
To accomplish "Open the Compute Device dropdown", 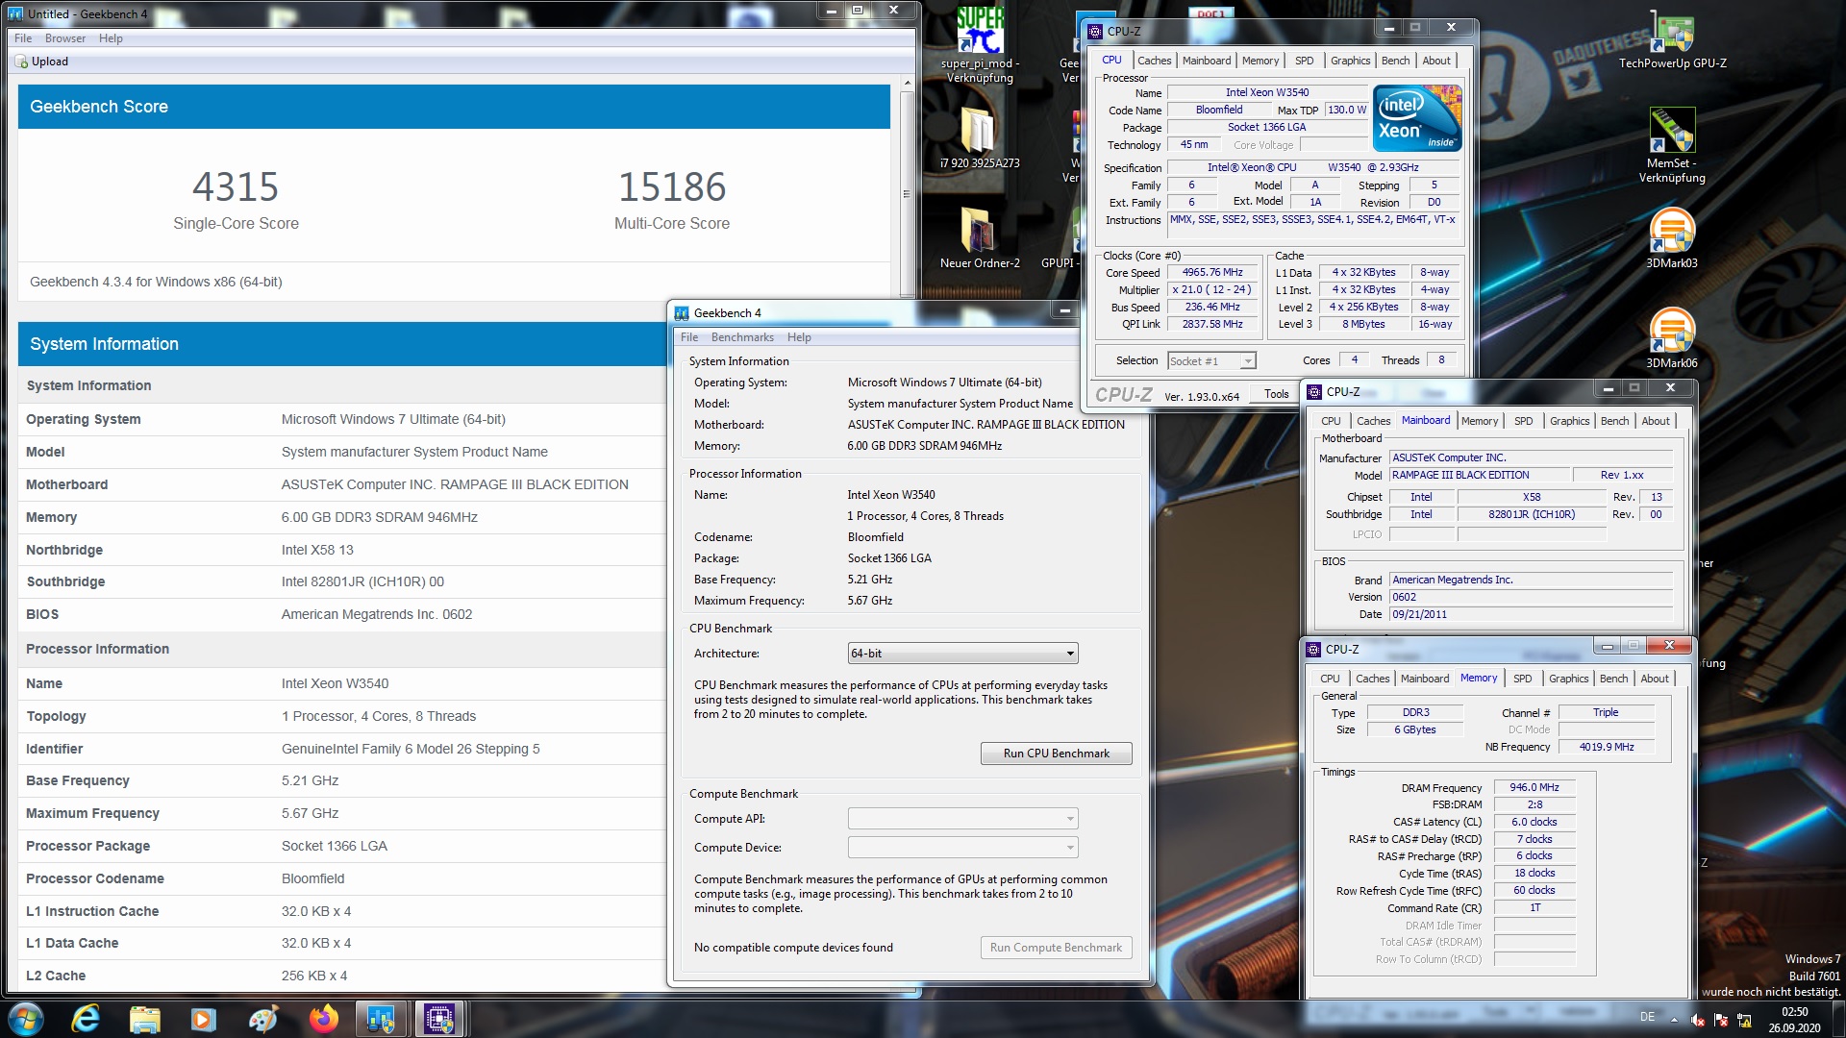I will tap(962, 848).
